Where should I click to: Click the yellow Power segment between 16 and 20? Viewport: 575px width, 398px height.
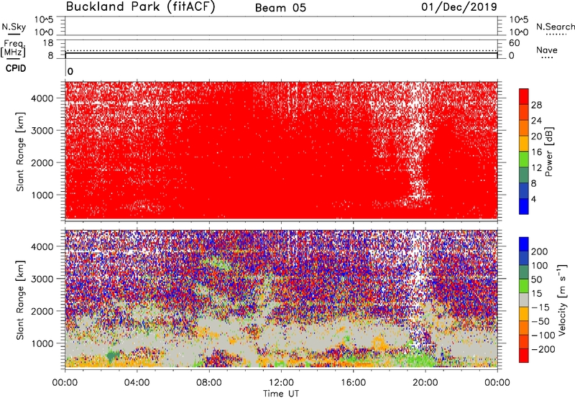pyautogui.click(x=524, y=144)
